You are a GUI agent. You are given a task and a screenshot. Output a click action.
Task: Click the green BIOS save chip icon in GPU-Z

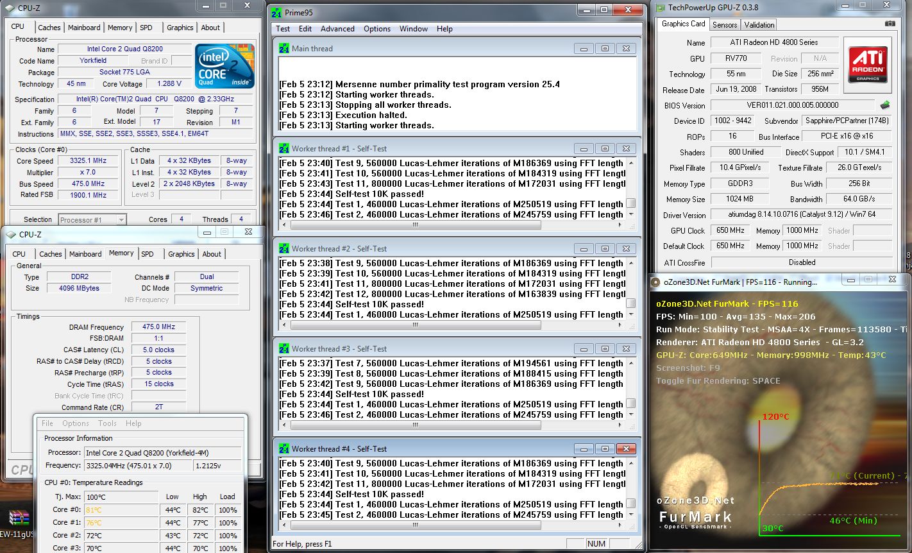click(885, 105)
